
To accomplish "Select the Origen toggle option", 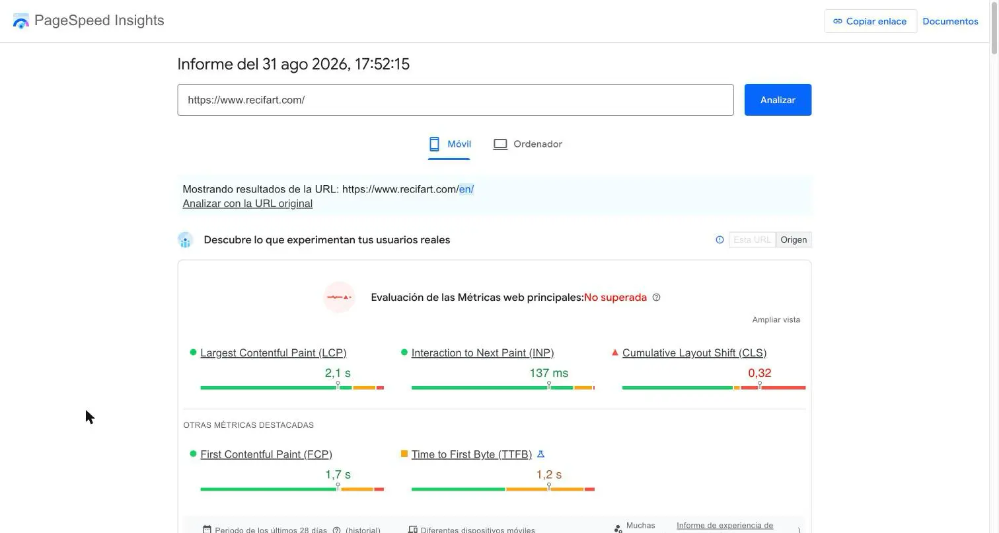I will coord(794,240).
